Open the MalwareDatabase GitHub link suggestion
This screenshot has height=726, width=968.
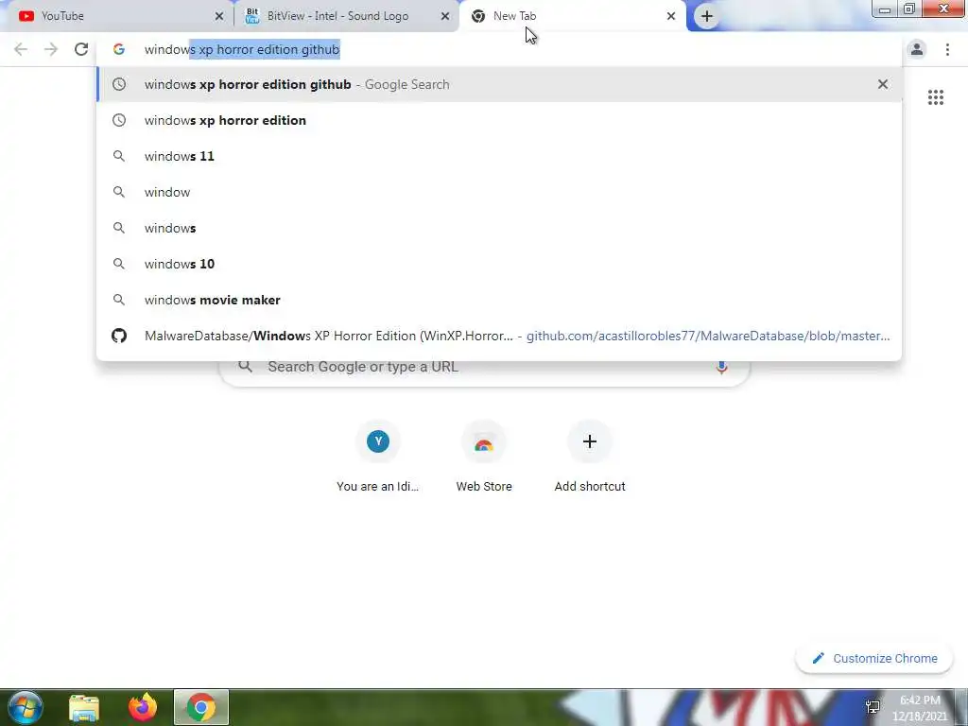coord(499,336)
